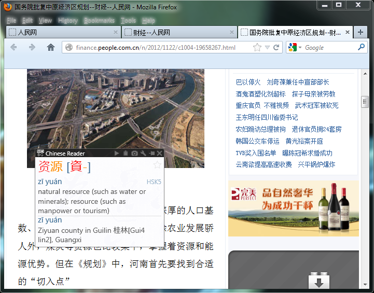Open URL history dropdown arrow
This screenshot has height=293, width=374.
pyautogui.click(x=267, y=47)
